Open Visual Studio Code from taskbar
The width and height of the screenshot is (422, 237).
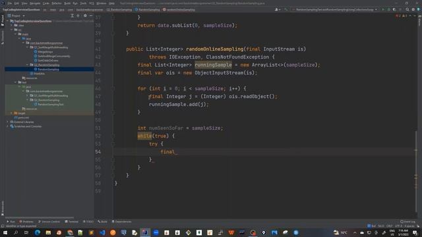click(102, 232)
